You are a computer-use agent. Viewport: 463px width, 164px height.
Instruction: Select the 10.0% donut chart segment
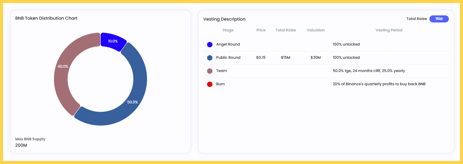coord(113,41)
